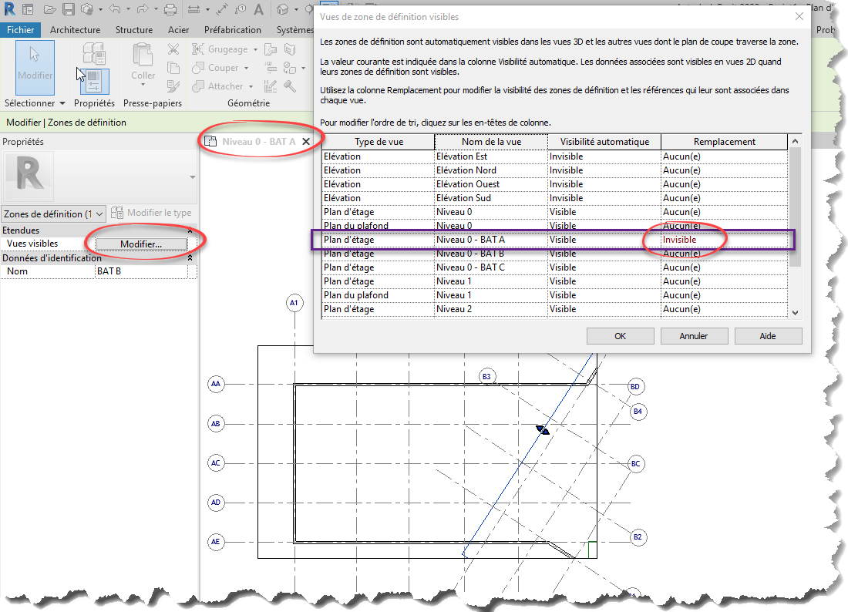Collapse the Etendues property group

190,230
